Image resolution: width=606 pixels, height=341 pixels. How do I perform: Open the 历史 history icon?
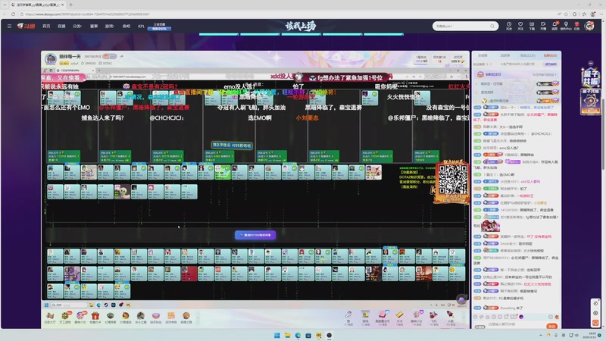[509, 26]
